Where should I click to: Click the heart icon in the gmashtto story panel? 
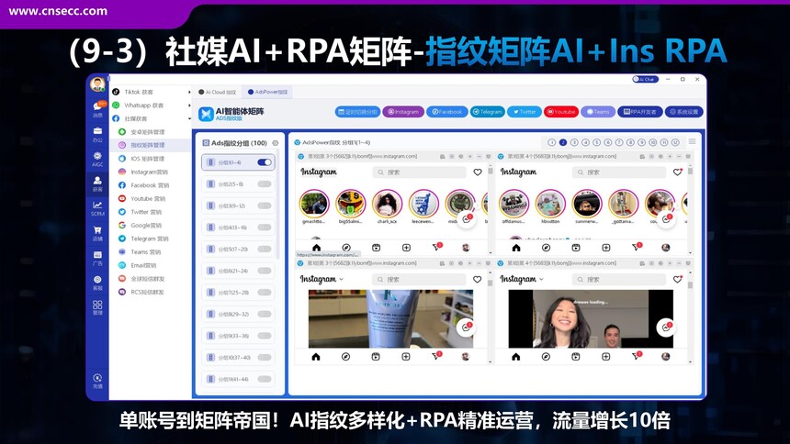pyautogui.click(x=477, y=172)
